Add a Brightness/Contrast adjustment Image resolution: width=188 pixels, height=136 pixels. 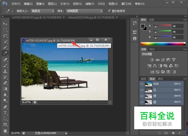click(x=152, y=60)
